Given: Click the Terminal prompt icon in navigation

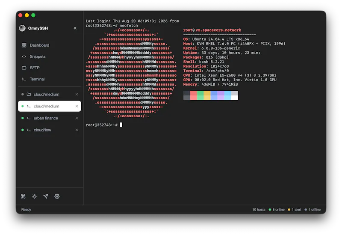Looking at the screenshot, I should pyautogui.click(x=24, y=79).
